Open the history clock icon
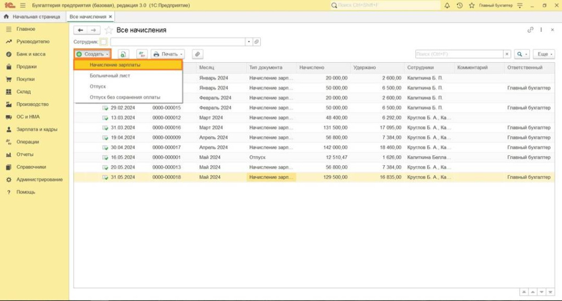Viewport: 562px width, 301px height. 459,5
